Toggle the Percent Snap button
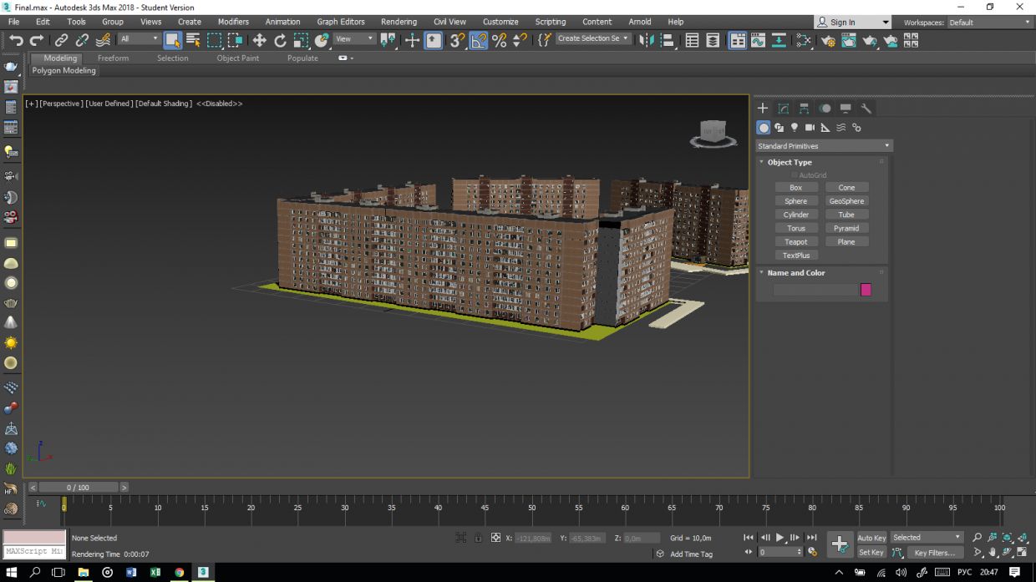Screen dimensions: 1036x582 click(499, 40)
